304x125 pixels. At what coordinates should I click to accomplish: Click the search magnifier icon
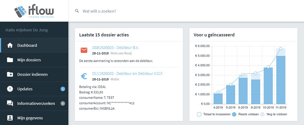pyautogui.click(x=77, y=11)
